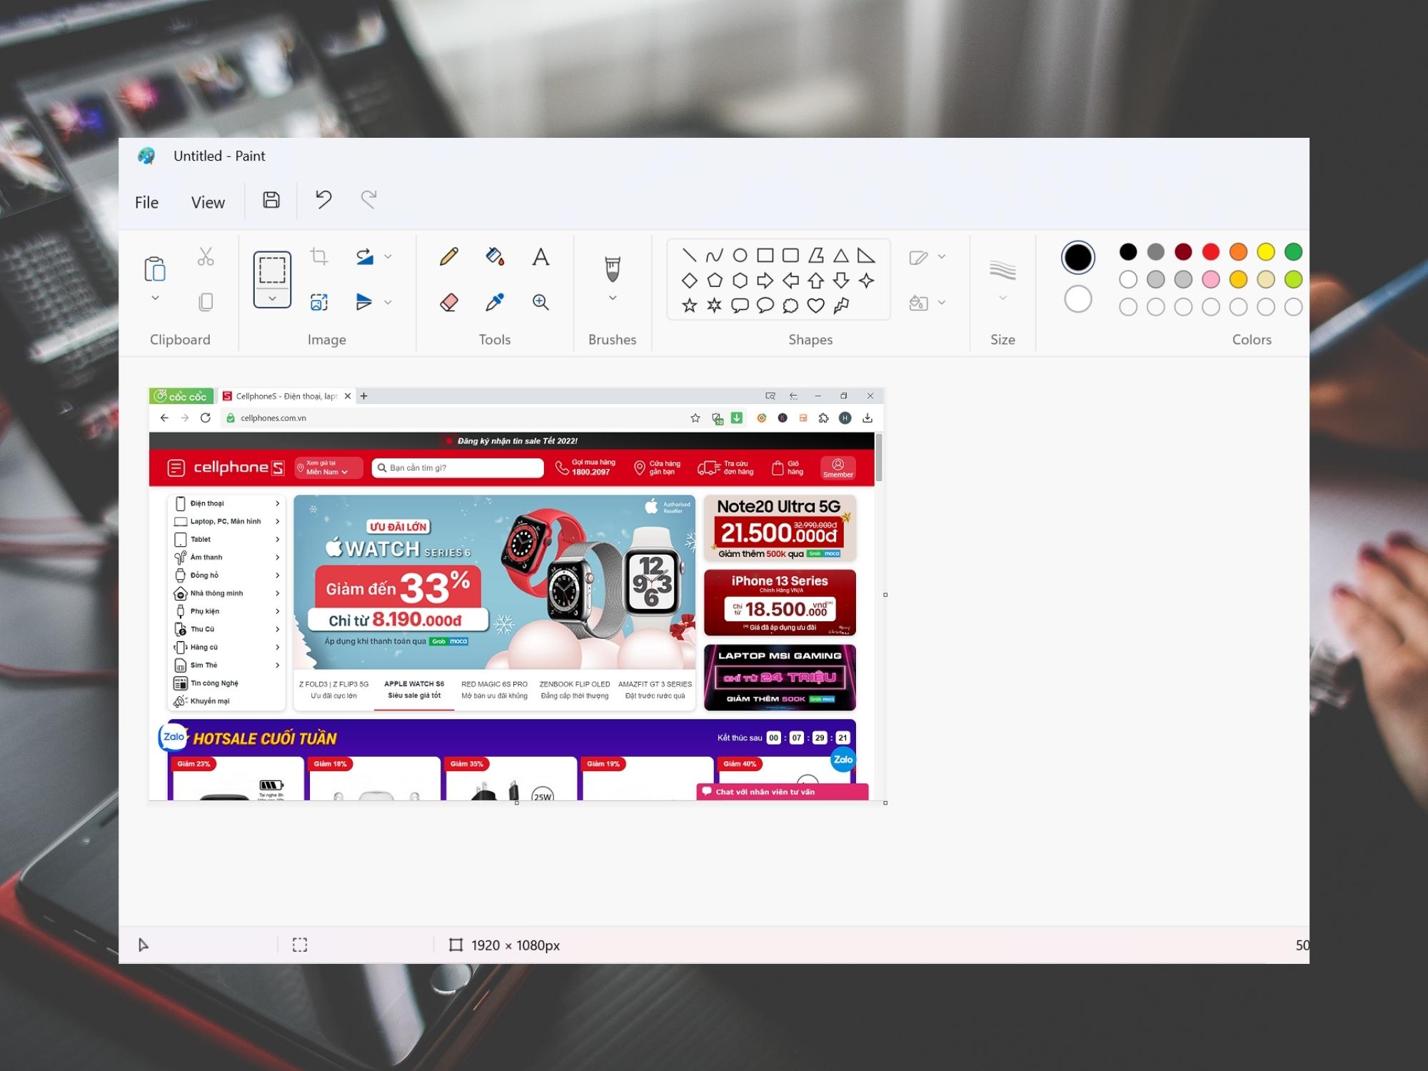Viewport: 1428px width, 1071px height.
Task: Click the canvas bottom-right corner handle
Action: pos(885,803)
